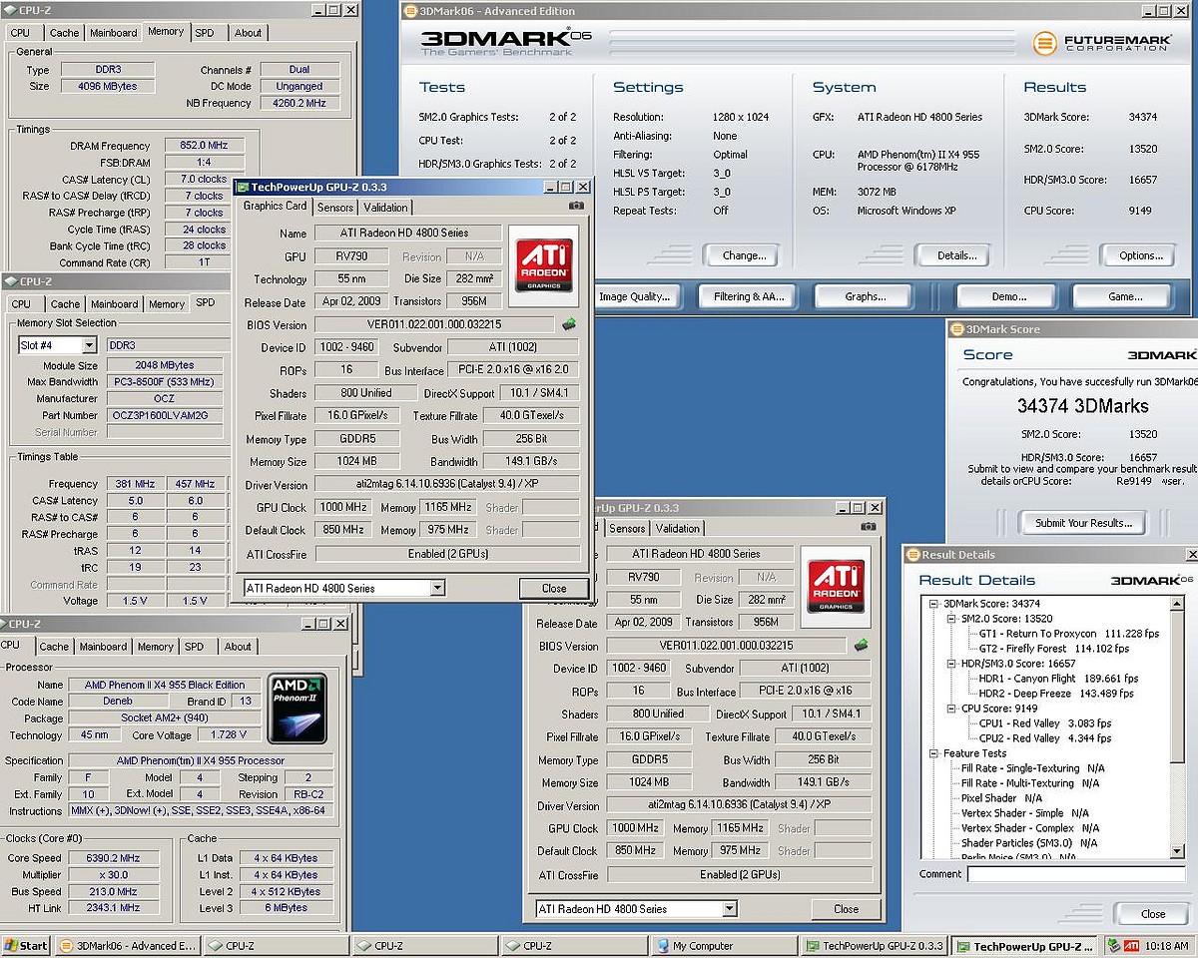The width and height of the screenshot is (1198, 958).
Task: Open the Slot #4 memory slot dropdown
Action: pos(89,345)
